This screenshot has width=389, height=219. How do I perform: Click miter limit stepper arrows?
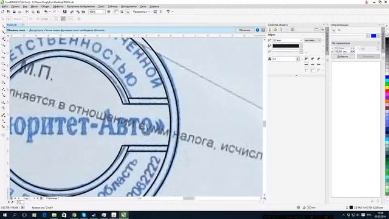coord(298,59)
